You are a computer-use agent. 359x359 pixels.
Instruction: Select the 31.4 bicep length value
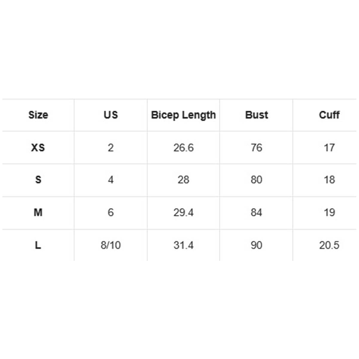pyautogui.click(x=183, y=245)
